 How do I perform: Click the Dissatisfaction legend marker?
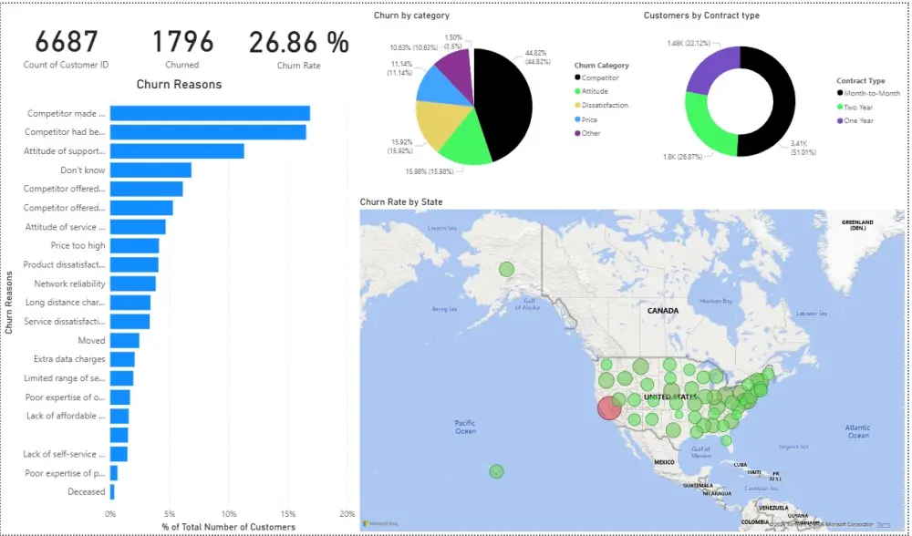click(x=578, y=105)
